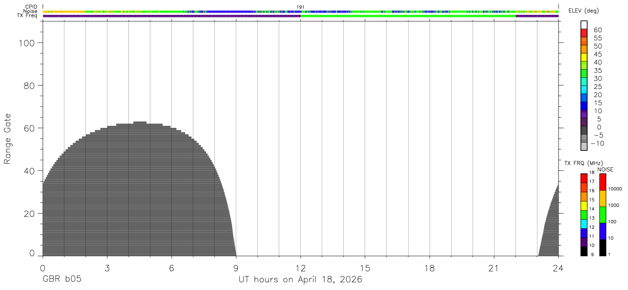Click the 18 label on TX FRQ legend
The image size is (628, 290).
click(x=591, y=172)
